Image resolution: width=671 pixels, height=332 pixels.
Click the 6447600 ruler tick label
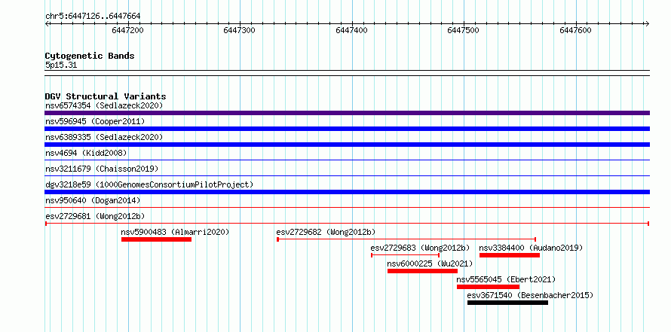point(575,30)
